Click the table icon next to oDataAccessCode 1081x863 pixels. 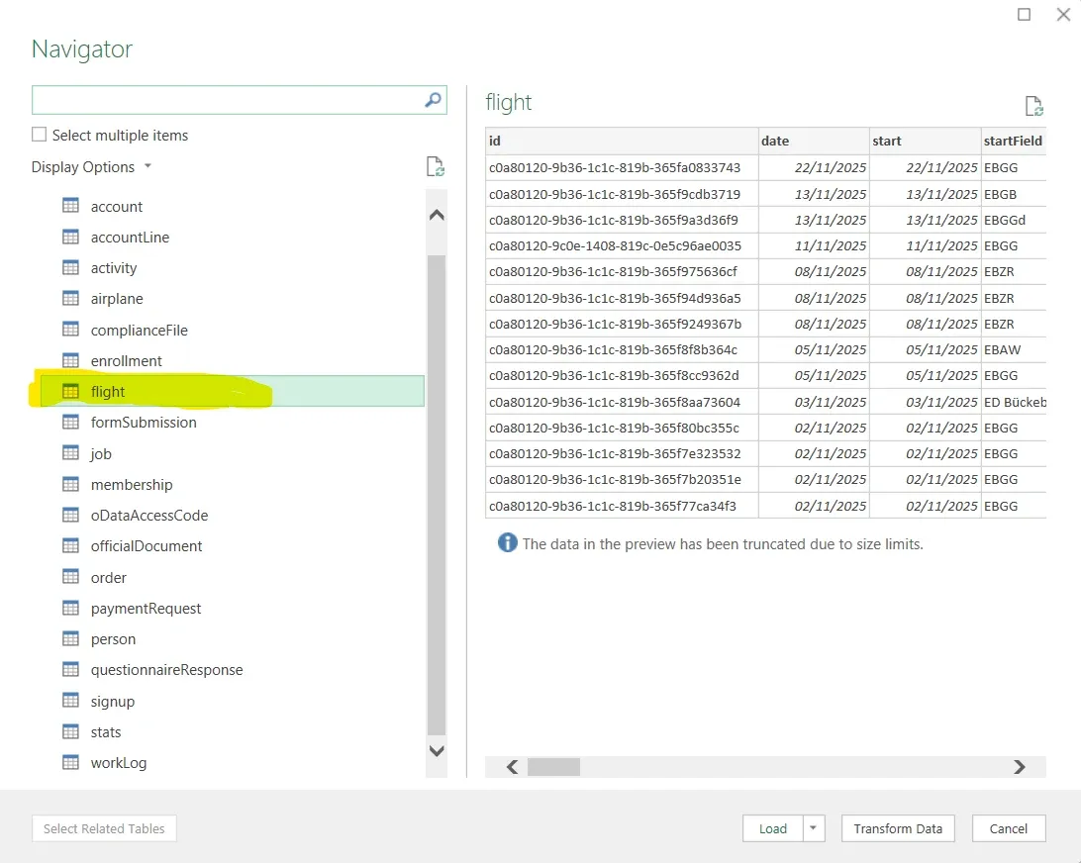[x=70, y=515]
